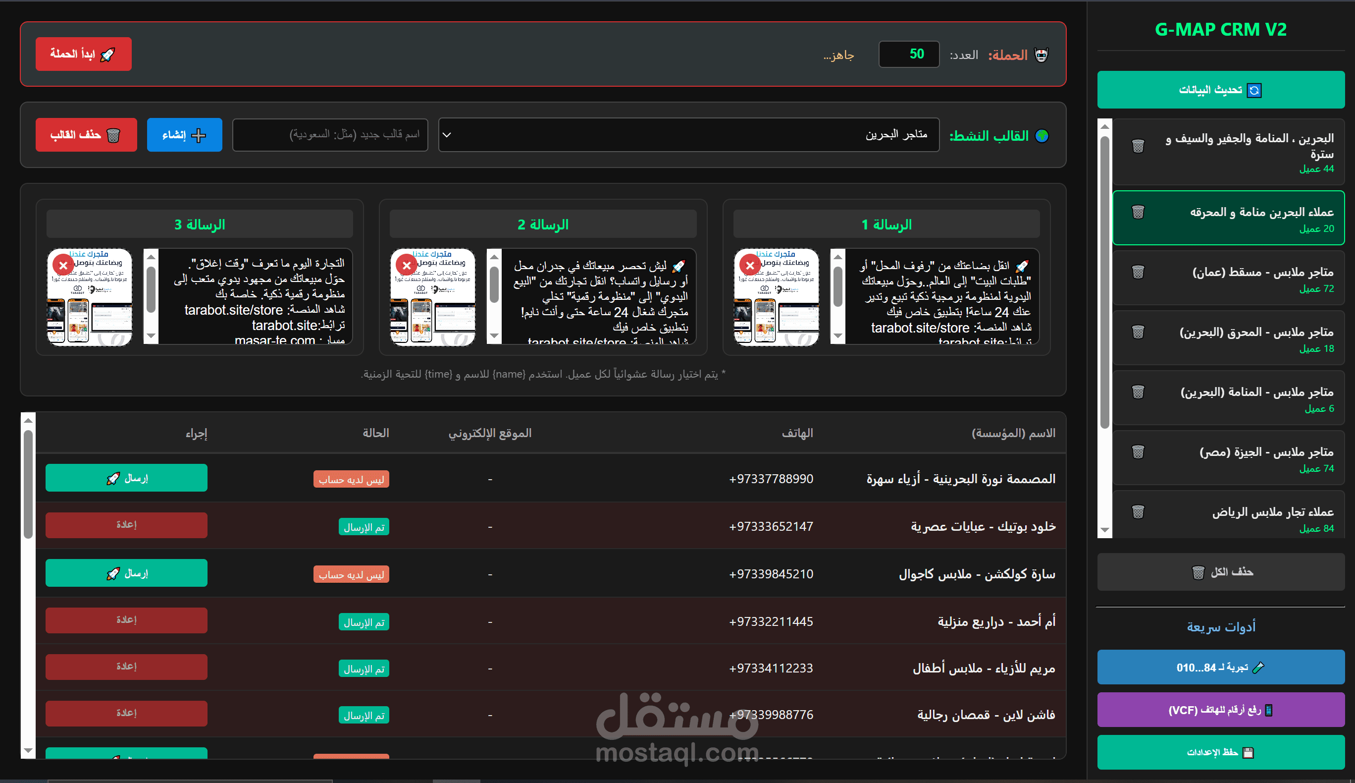Image resolution: width=1355 pixels, height=783 pixels.
Task: Click the حفظ الإعدادات button
Action: pos(1221,752)
